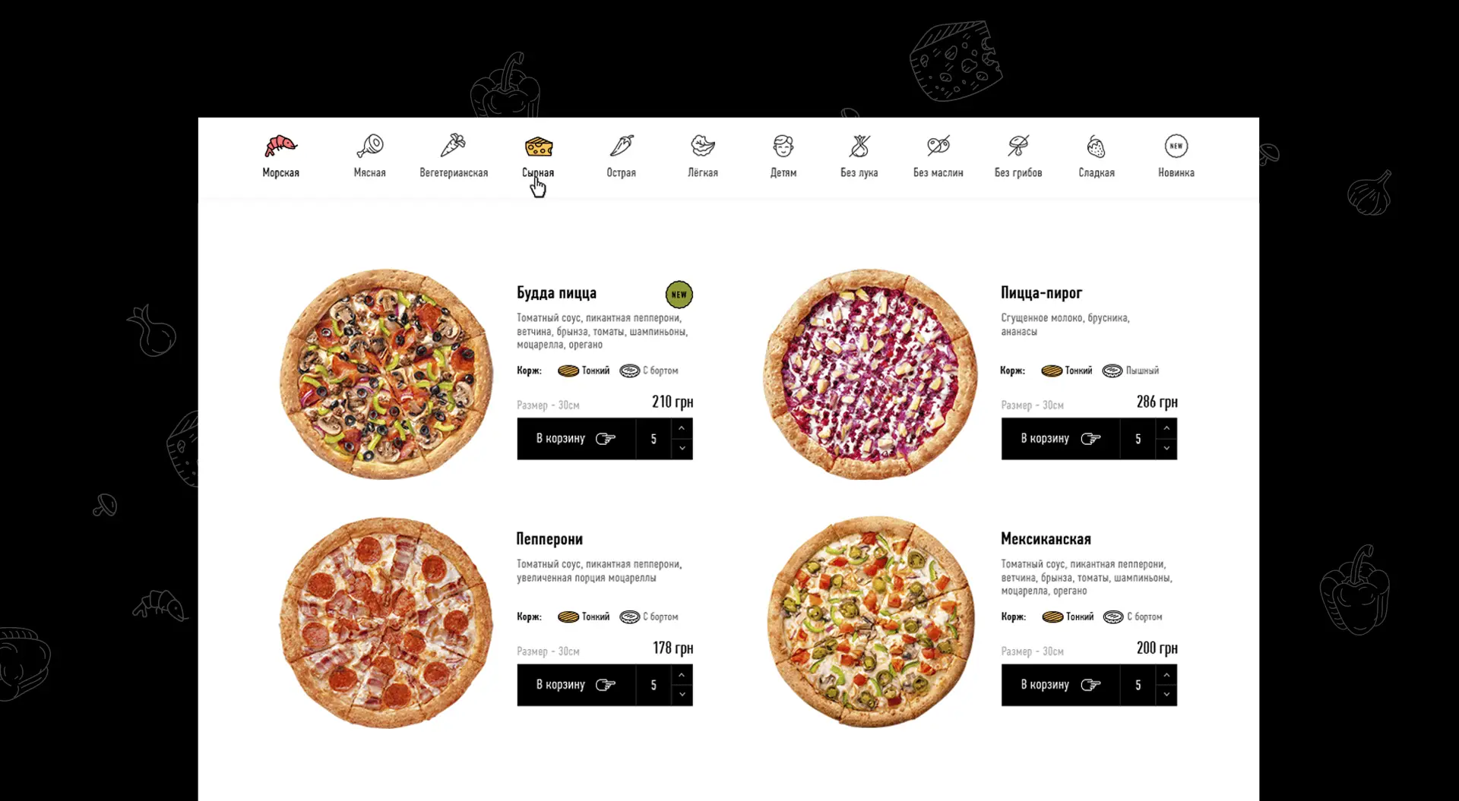Choose the Вегетерианская carrot icon

[x=453, y=145]
